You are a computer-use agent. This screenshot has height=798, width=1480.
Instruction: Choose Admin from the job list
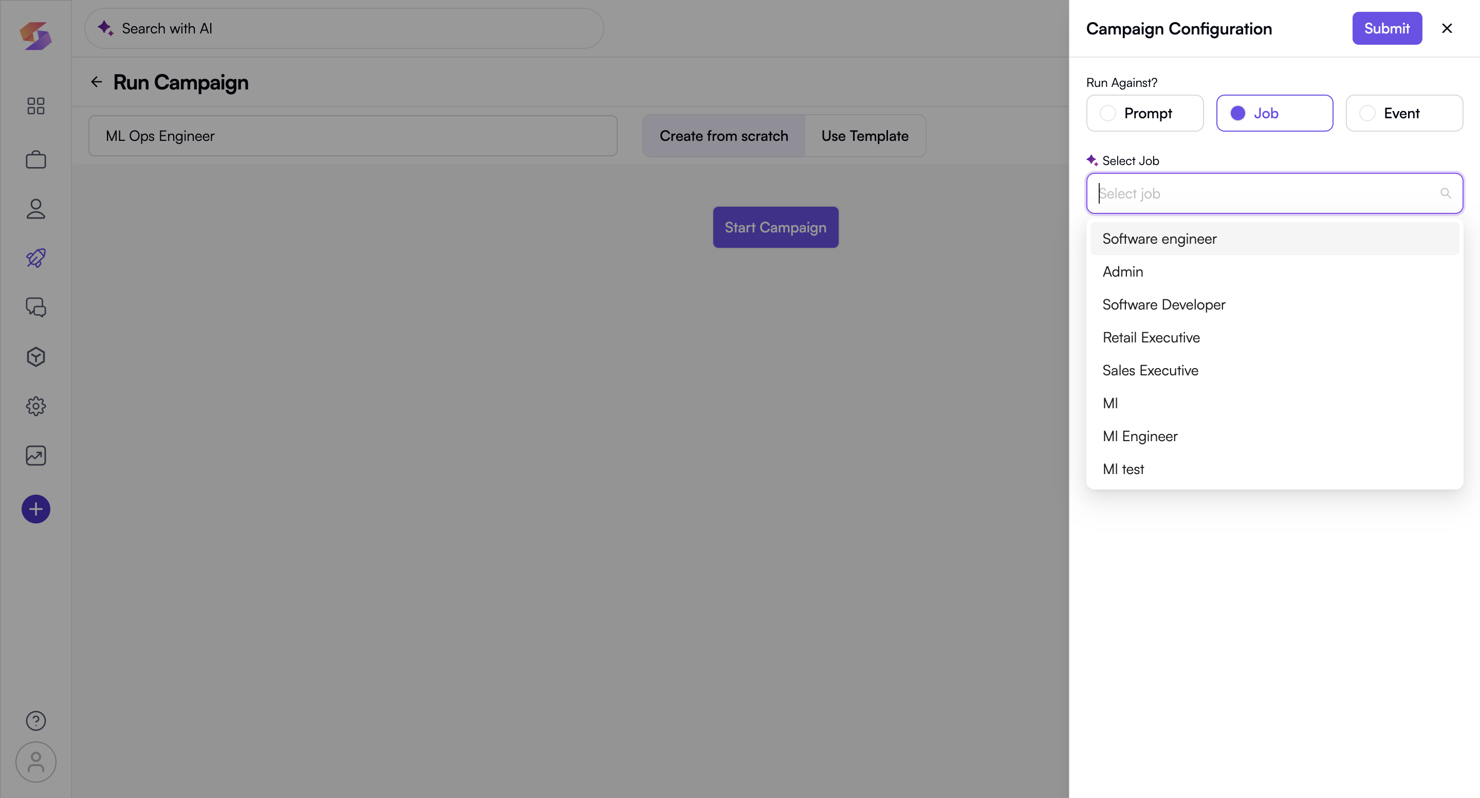click(1274, 271)
